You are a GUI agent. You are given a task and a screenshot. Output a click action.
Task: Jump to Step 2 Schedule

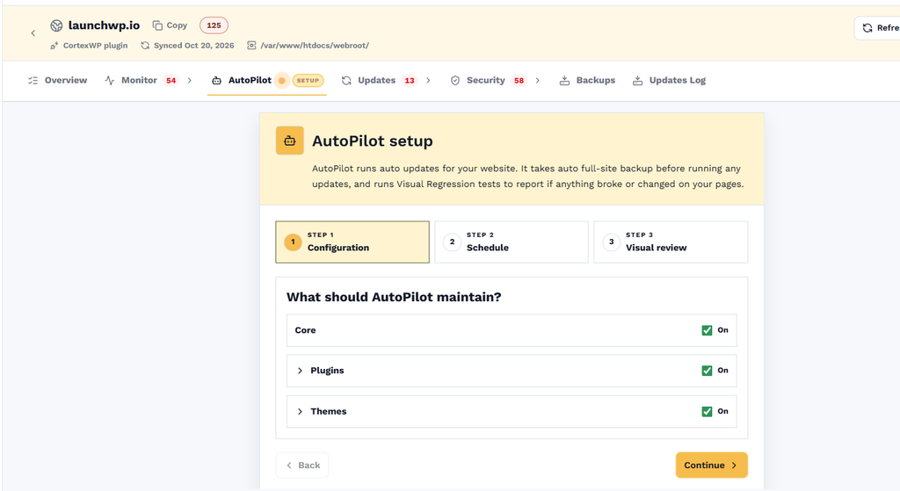tap(512, 242)
